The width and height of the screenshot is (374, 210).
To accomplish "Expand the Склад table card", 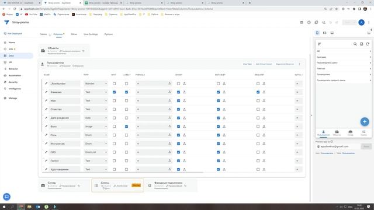I will pos(64,185).
